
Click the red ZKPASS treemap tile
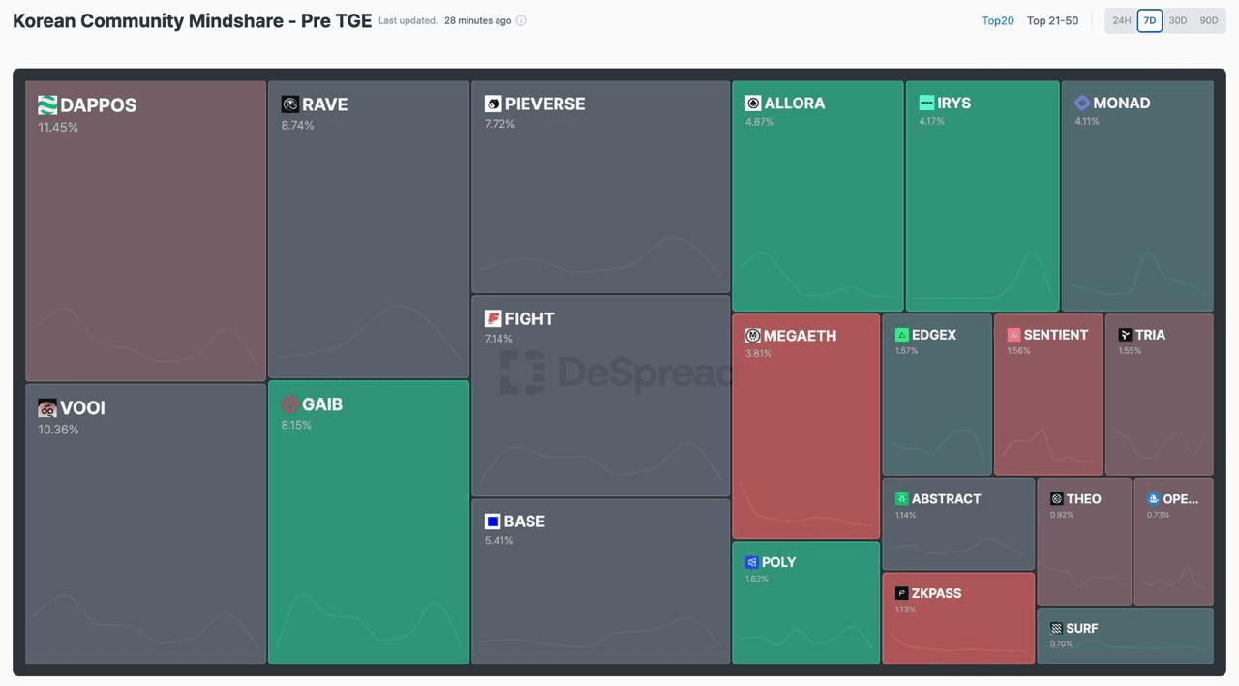click(957, 624)
